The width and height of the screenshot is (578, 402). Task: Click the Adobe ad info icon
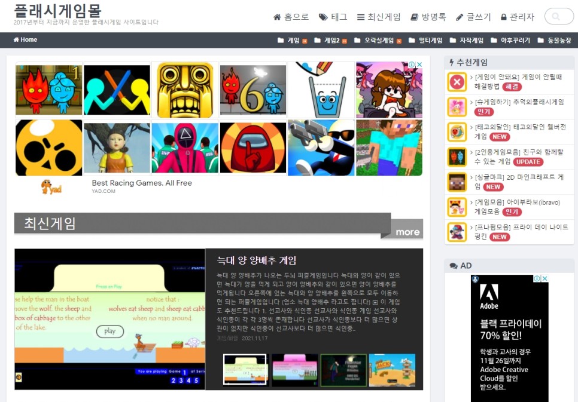(x=537, y=278)
